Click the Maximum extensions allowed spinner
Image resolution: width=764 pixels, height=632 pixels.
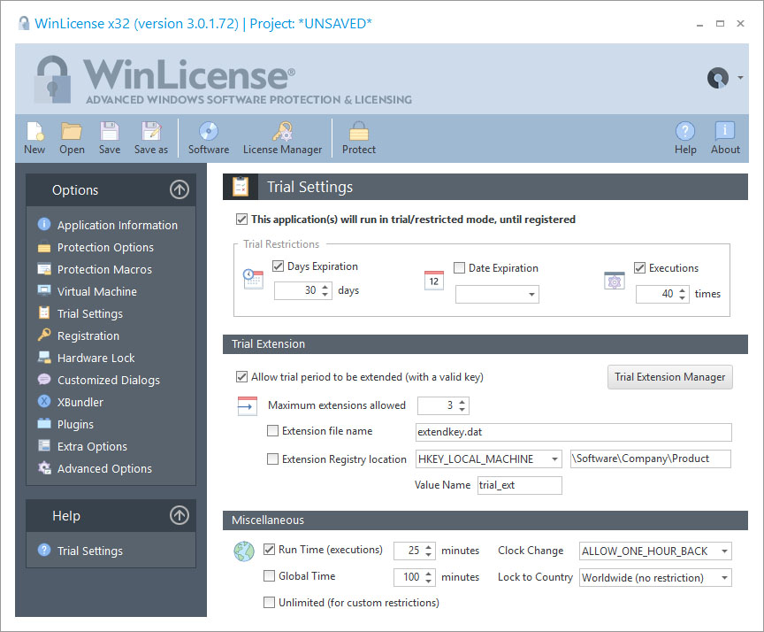(x=462, y=405)
